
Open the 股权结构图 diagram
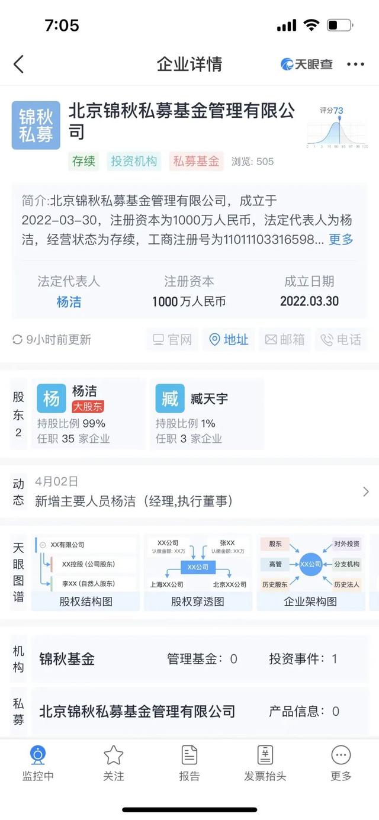click(86, 573)
